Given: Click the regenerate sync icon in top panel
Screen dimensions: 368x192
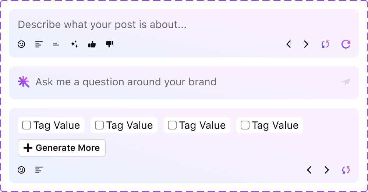Looking at the screenshot, I should 325,44.
